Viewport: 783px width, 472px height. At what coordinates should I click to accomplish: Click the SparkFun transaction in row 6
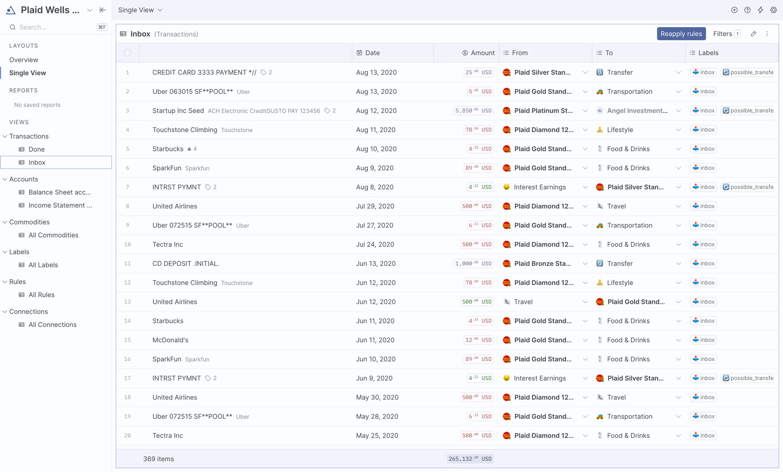166,168
